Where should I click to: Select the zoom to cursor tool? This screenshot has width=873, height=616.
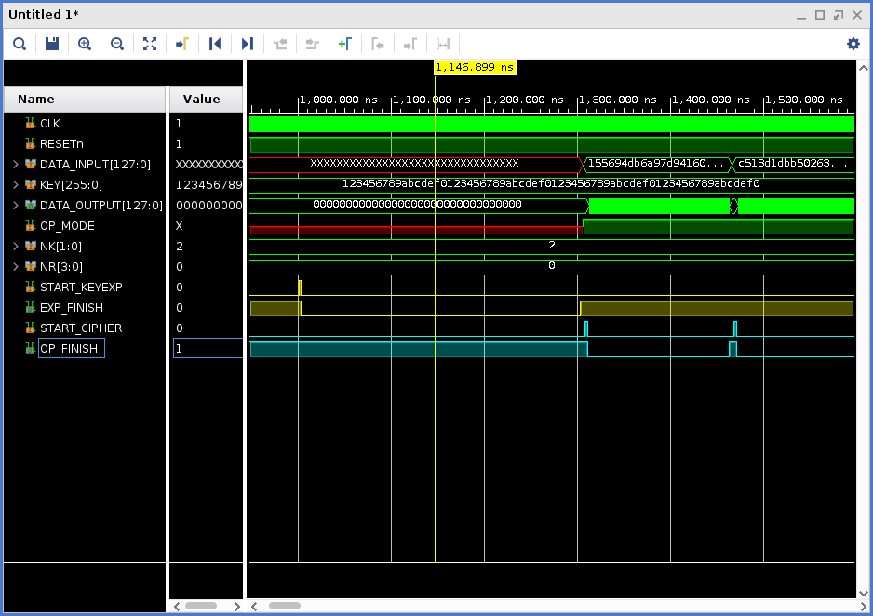182,44
